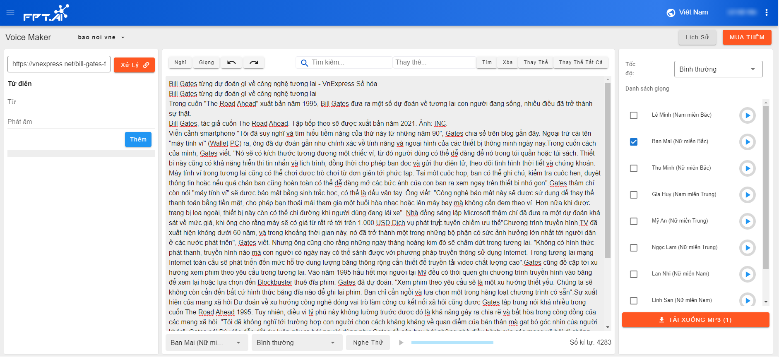Click the text editor scroll-down arrow
The width and height of the screenshot is (779, 357).
click(x=608, y=328)
